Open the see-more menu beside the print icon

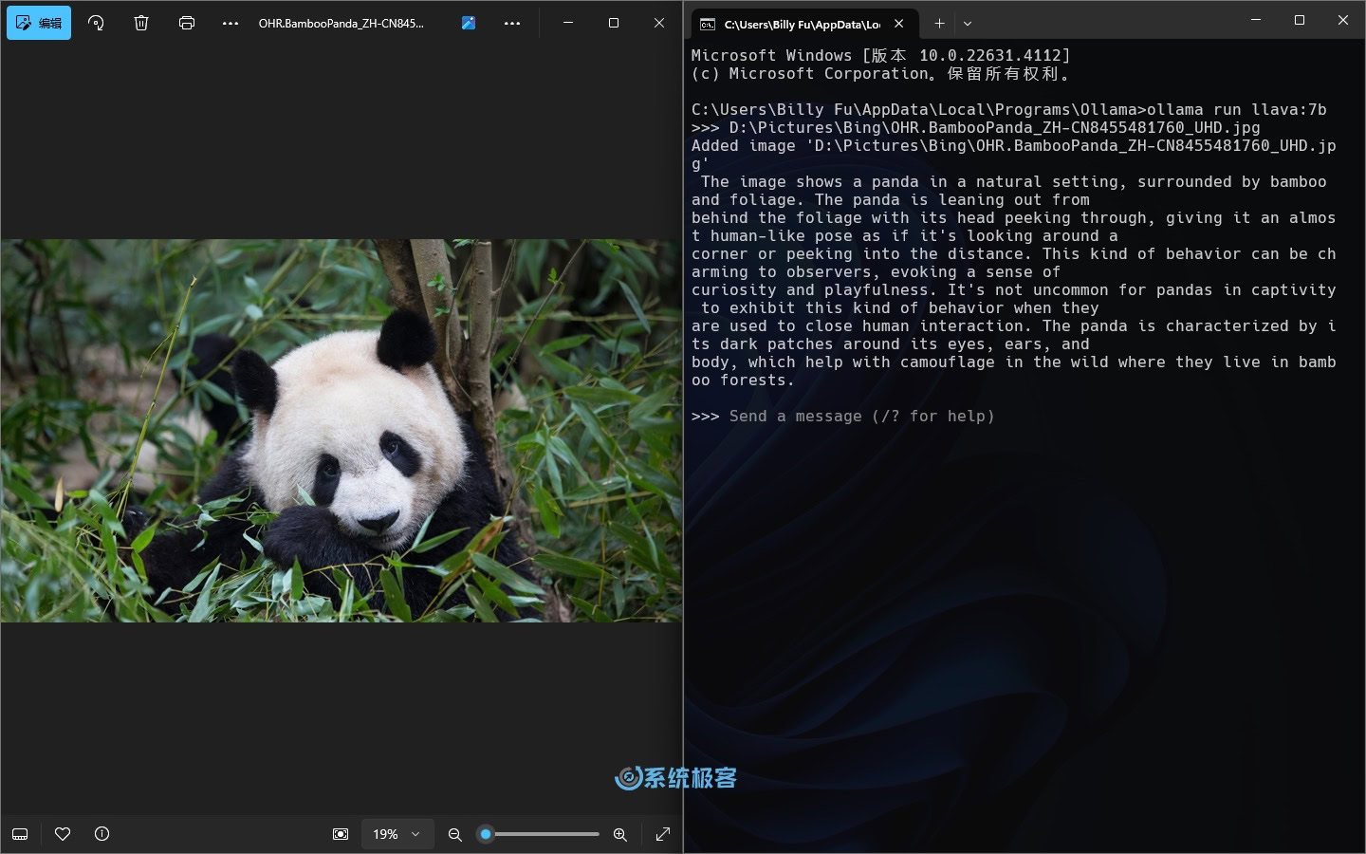click(231, 23)
